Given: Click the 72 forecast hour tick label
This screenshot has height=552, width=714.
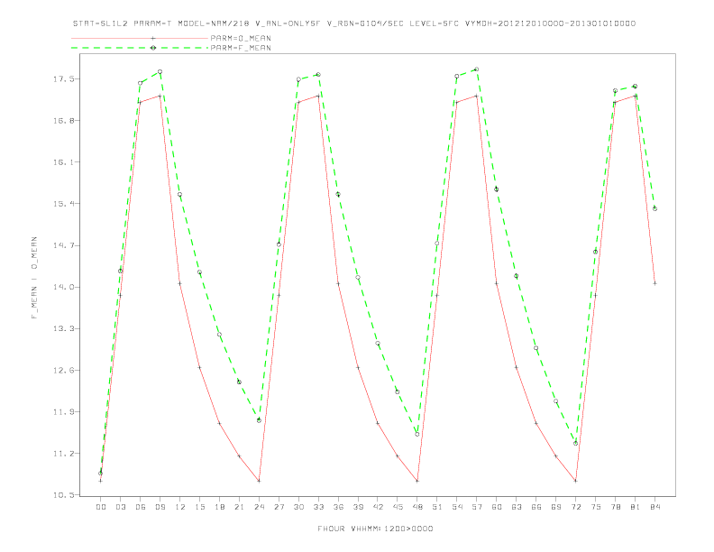Looking at the screenshot, I should [576, 507].
